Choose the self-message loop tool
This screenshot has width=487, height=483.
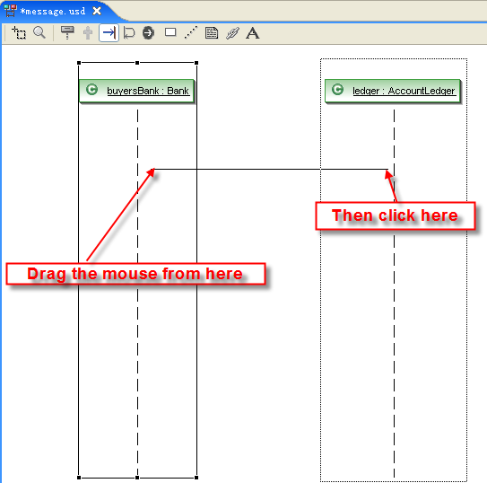(129, 32)
